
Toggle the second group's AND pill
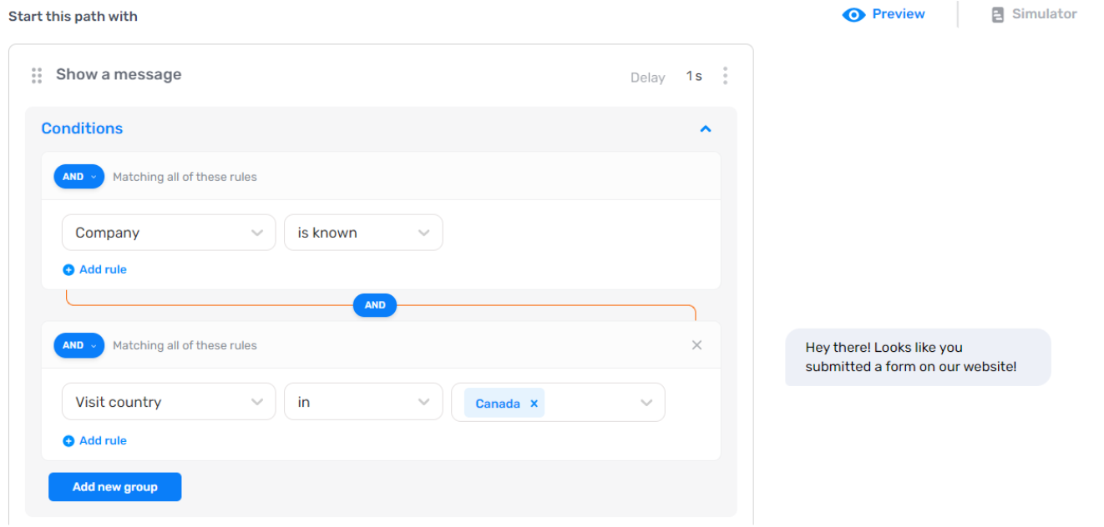(78, 344)
